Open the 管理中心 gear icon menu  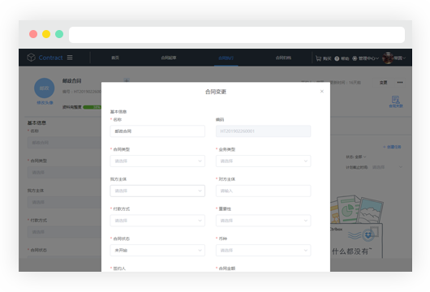355,58
